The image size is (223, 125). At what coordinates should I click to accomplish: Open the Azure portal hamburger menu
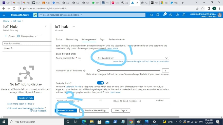pos(4,15)
